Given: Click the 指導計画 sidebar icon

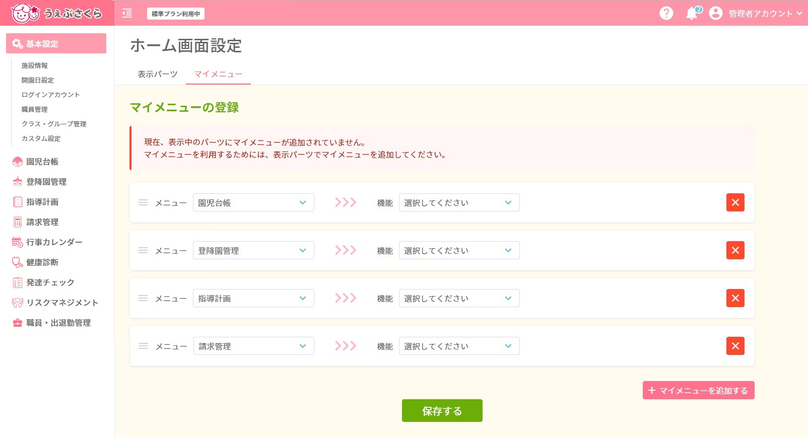Looking at the screenshot, I should [x=18, y=202].
